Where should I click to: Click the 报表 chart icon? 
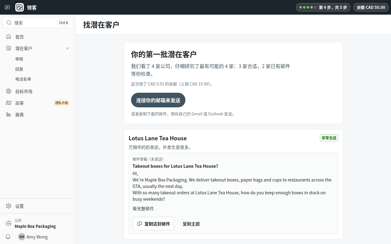point(9,114)
